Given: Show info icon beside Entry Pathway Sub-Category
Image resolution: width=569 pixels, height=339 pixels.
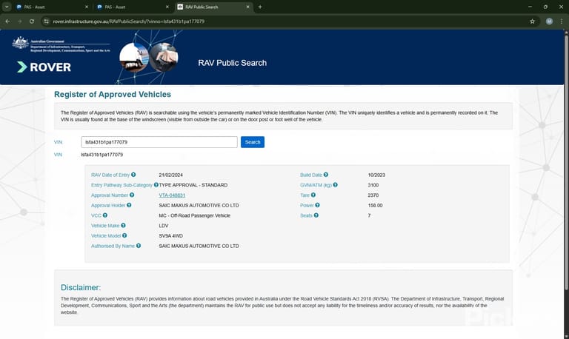Looking at the screenshot, I should tap(156, 185).
